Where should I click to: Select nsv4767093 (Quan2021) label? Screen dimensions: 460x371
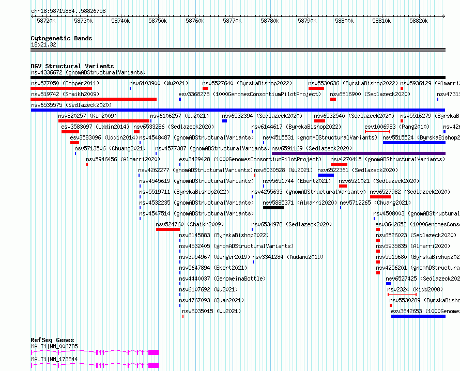tap(211, 300)
